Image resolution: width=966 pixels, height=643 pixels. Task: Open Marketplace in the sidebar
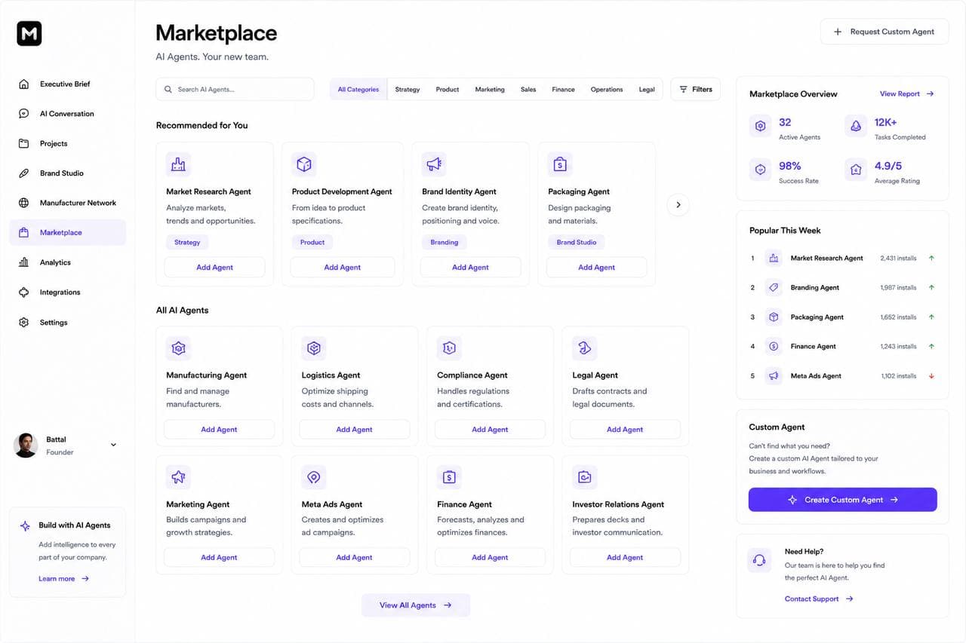point(68,232)
